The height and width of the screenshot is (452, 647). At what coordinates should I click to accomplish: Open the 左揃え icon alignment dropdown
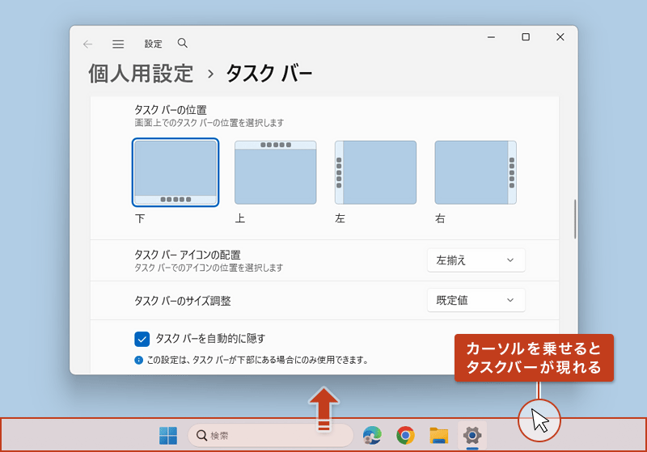[476, 260]
